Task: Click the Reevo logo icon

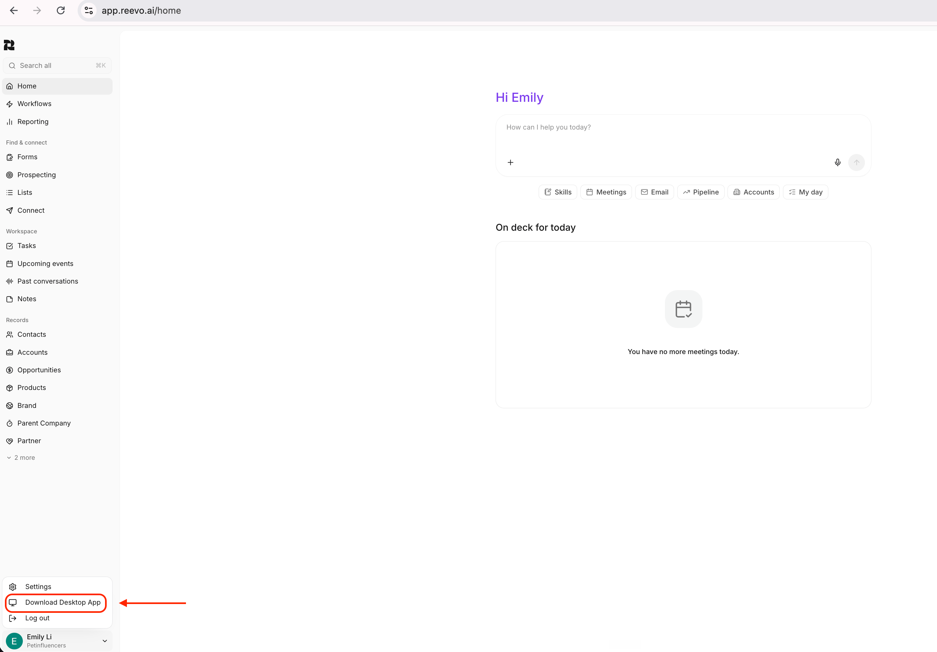Action: tap(9, 45)
